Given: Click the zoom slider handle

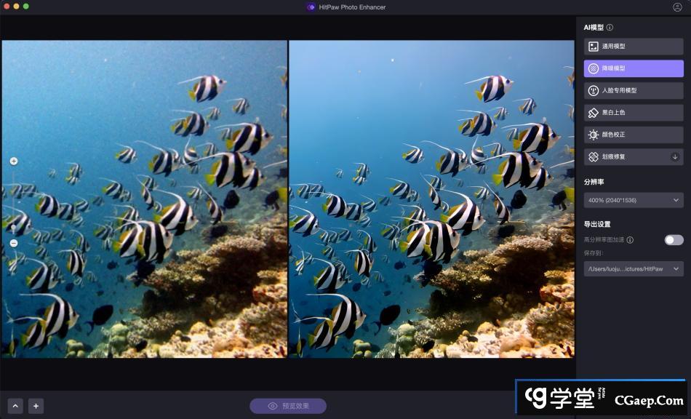Looking at the screenshot, I should click(x=13, y=227).
